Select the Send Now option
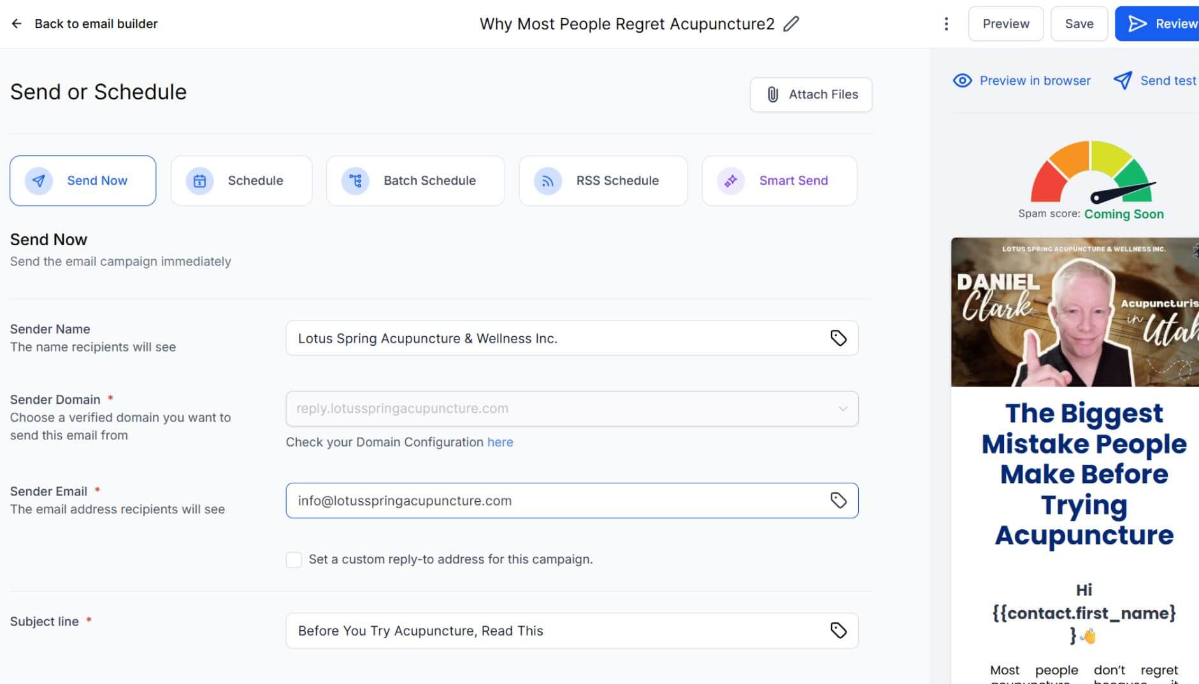 tap(83, 181)
